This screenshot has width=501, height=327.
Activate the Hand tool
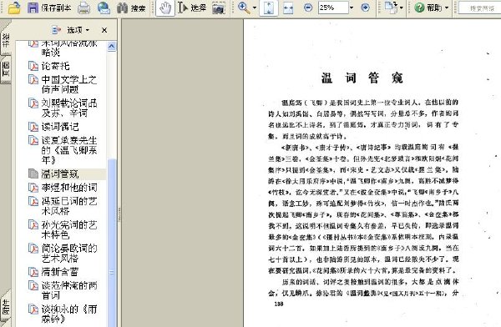click(165, 8)
